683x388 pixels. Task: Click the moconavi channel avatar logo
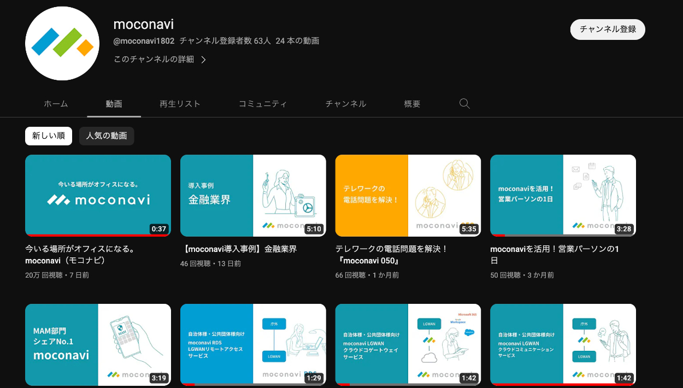pyautogui.click(x=62, y=44)
